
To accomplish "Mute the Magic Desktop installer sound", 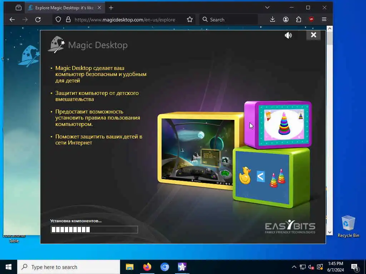I will [288, 35].
